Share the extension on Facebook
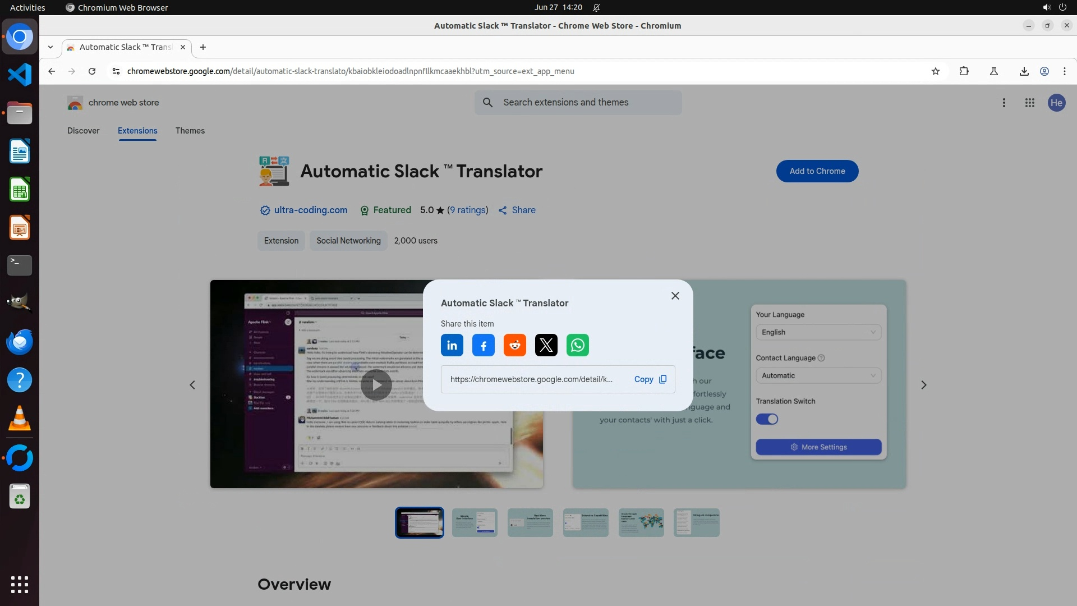1077x606 pixels. tap(483, 345)
